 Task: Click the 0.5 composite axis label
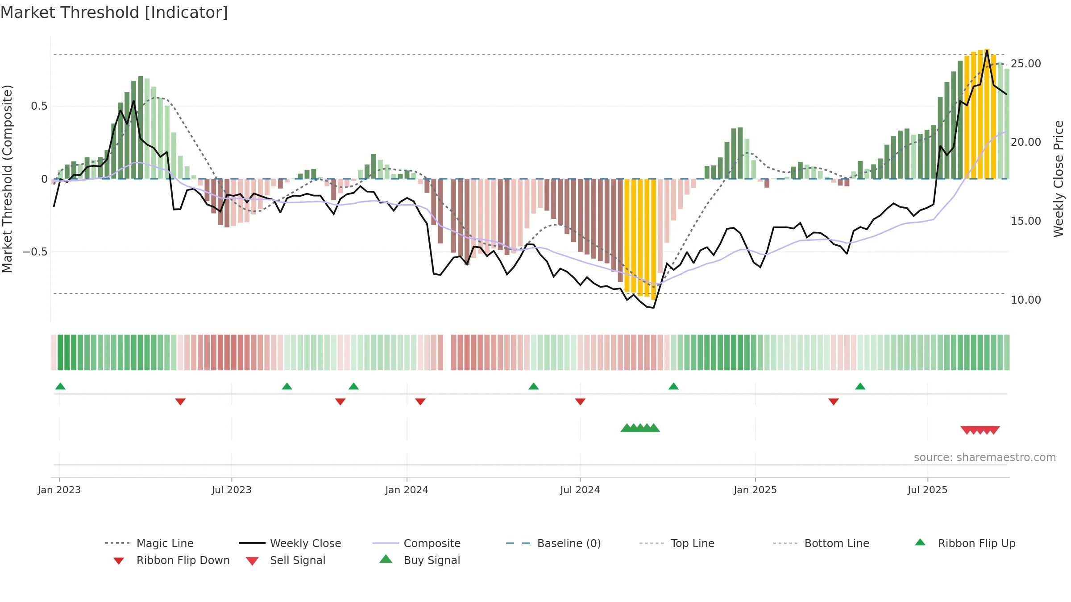39,106
